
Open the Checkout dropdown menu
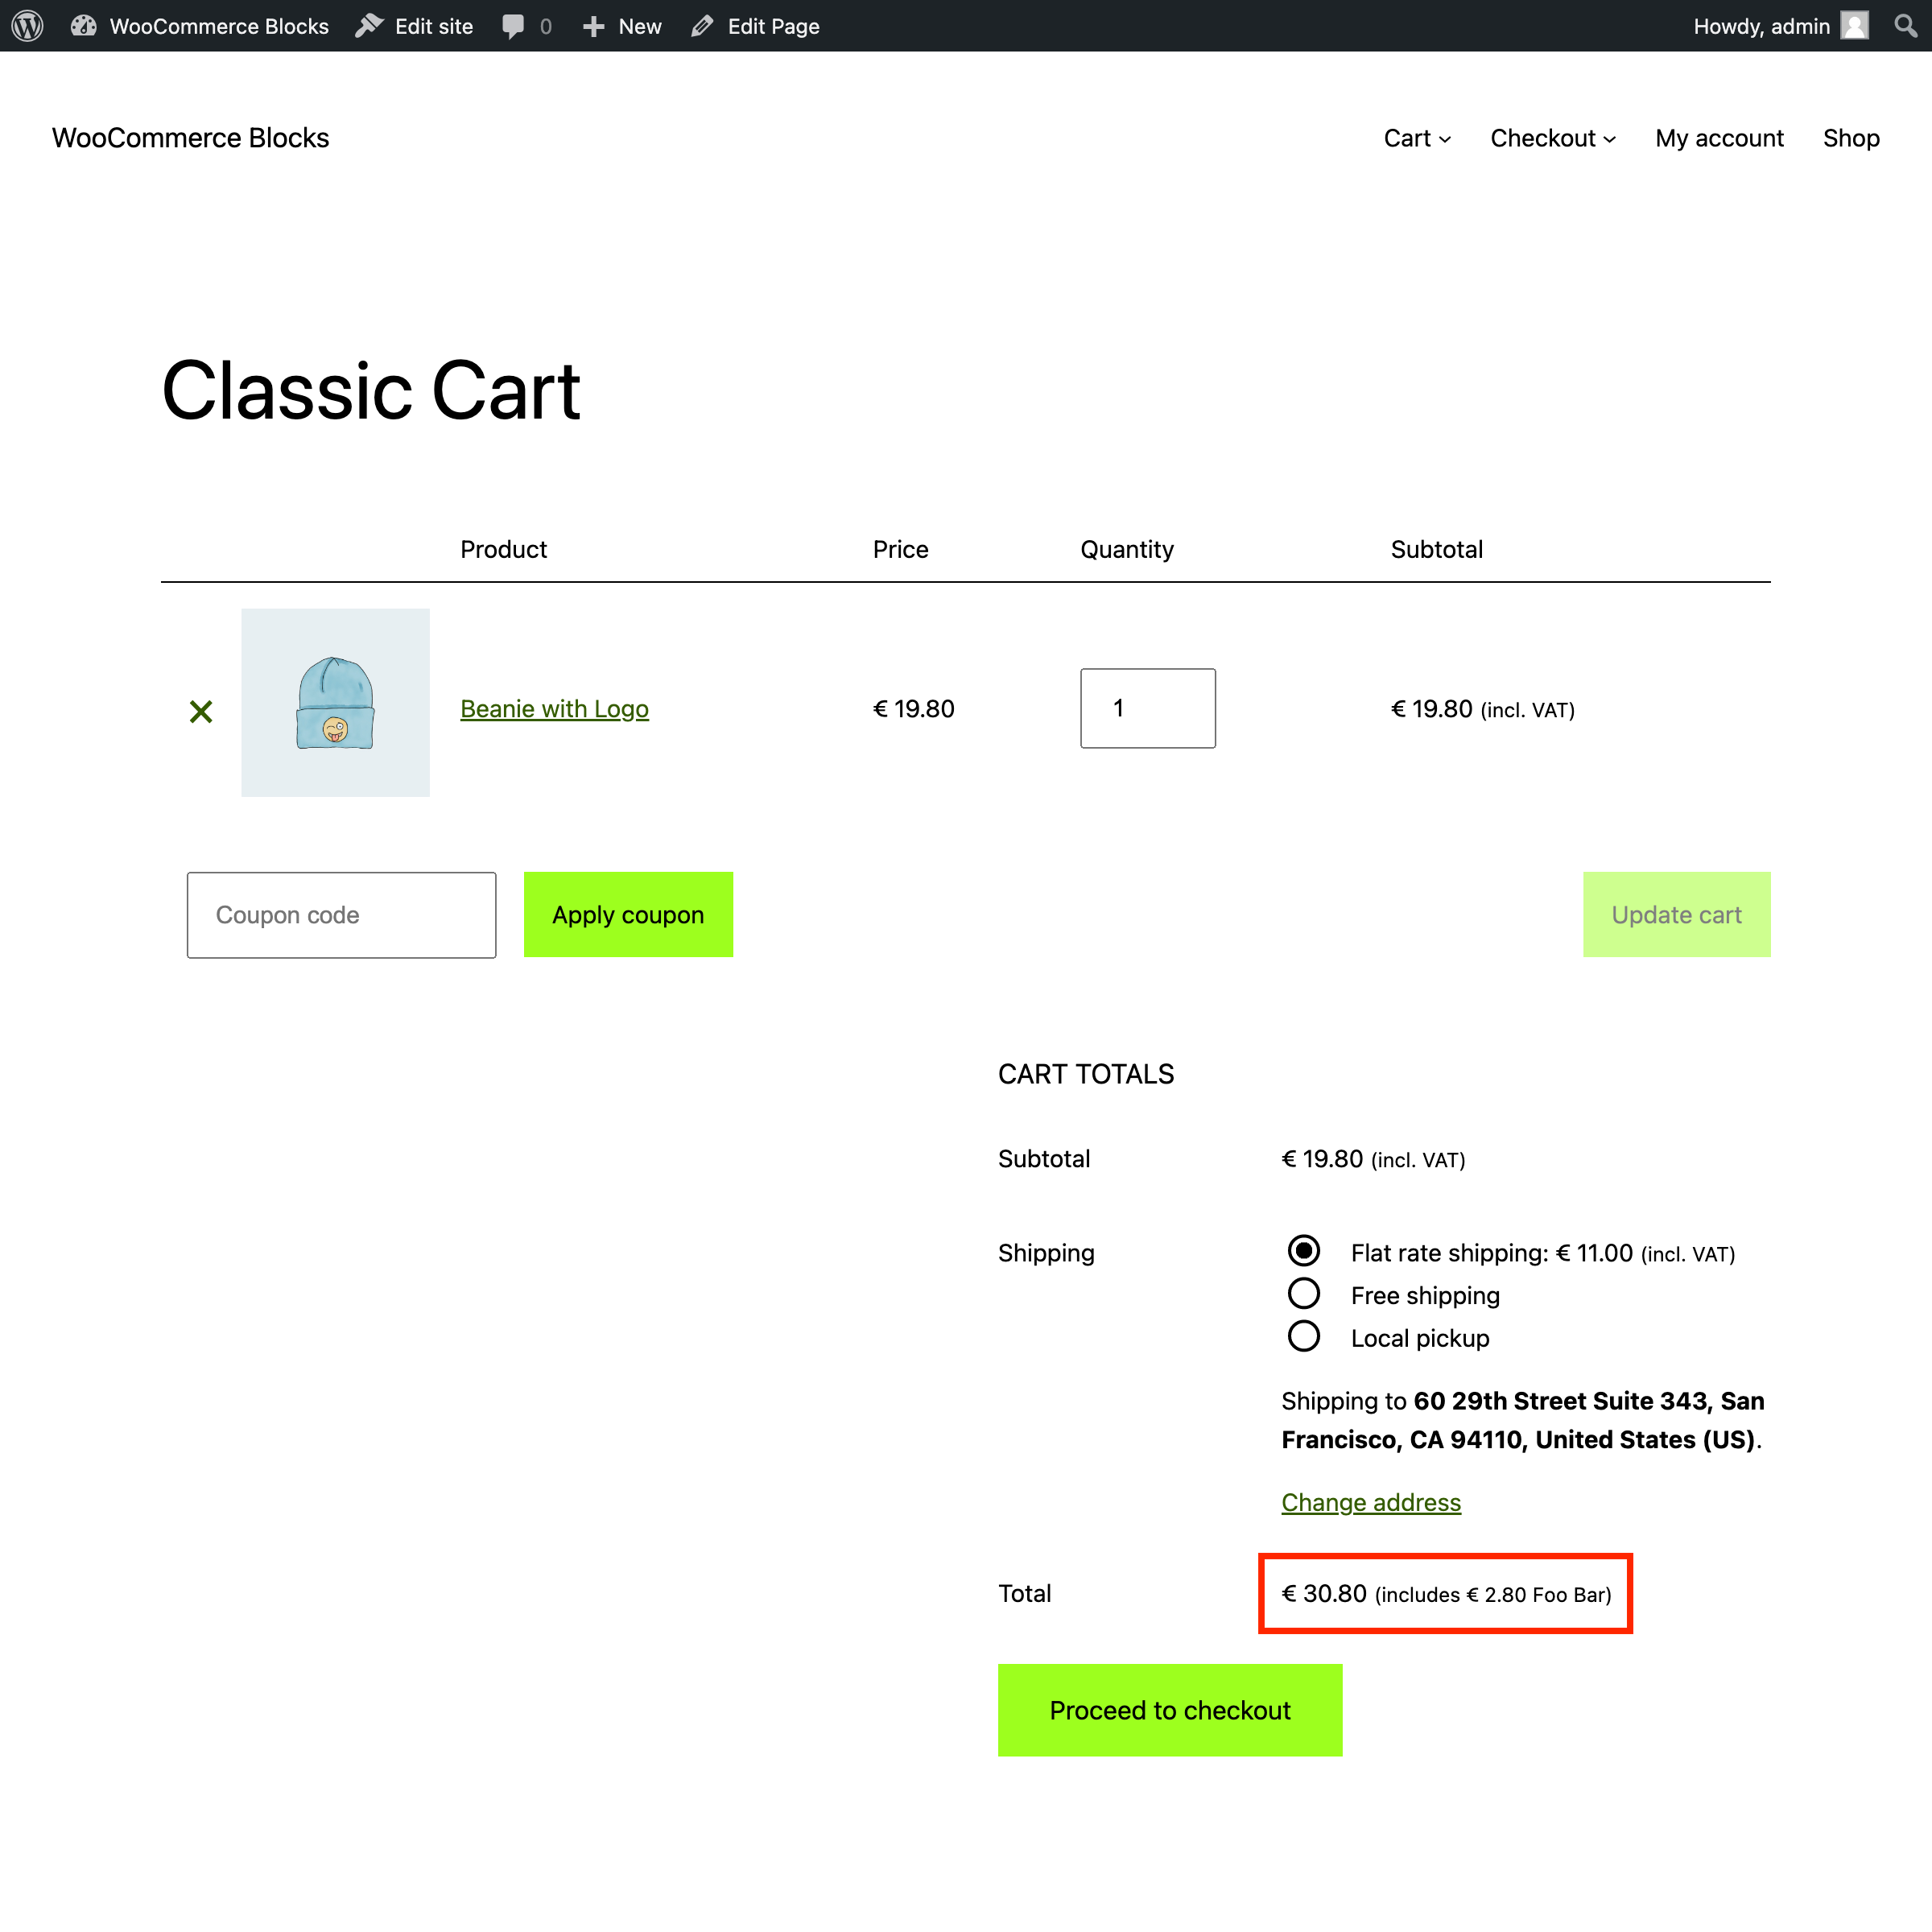tap(1552, 138)
